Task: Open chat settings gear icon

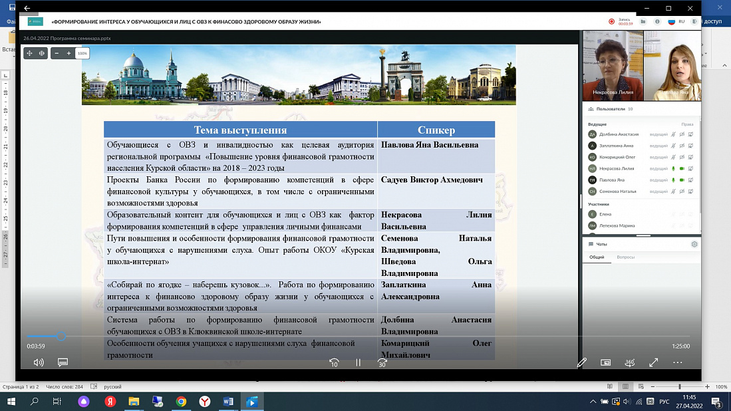Action: [694, 244]
